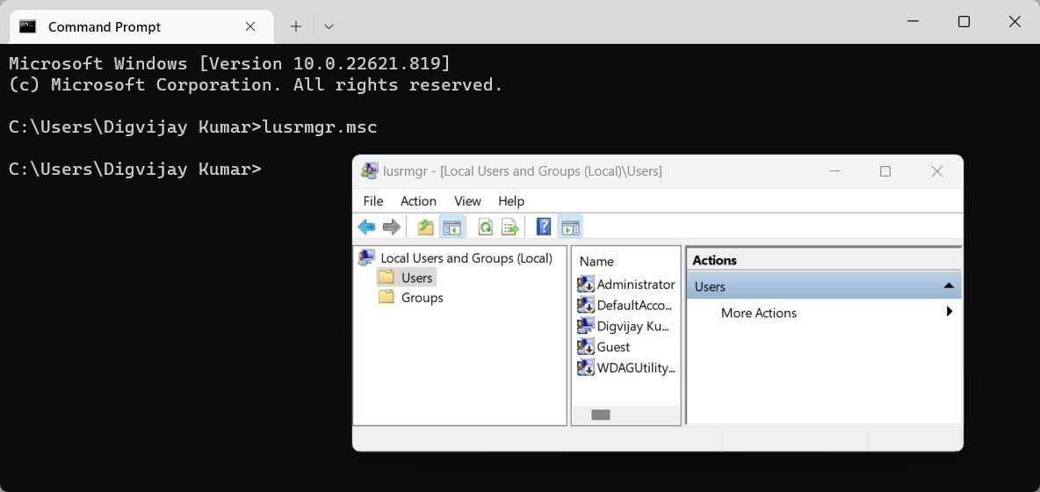Screen dimensions: 1040x492
Task: Click the WDAGUtility user account icon
Action: point(586,367)
